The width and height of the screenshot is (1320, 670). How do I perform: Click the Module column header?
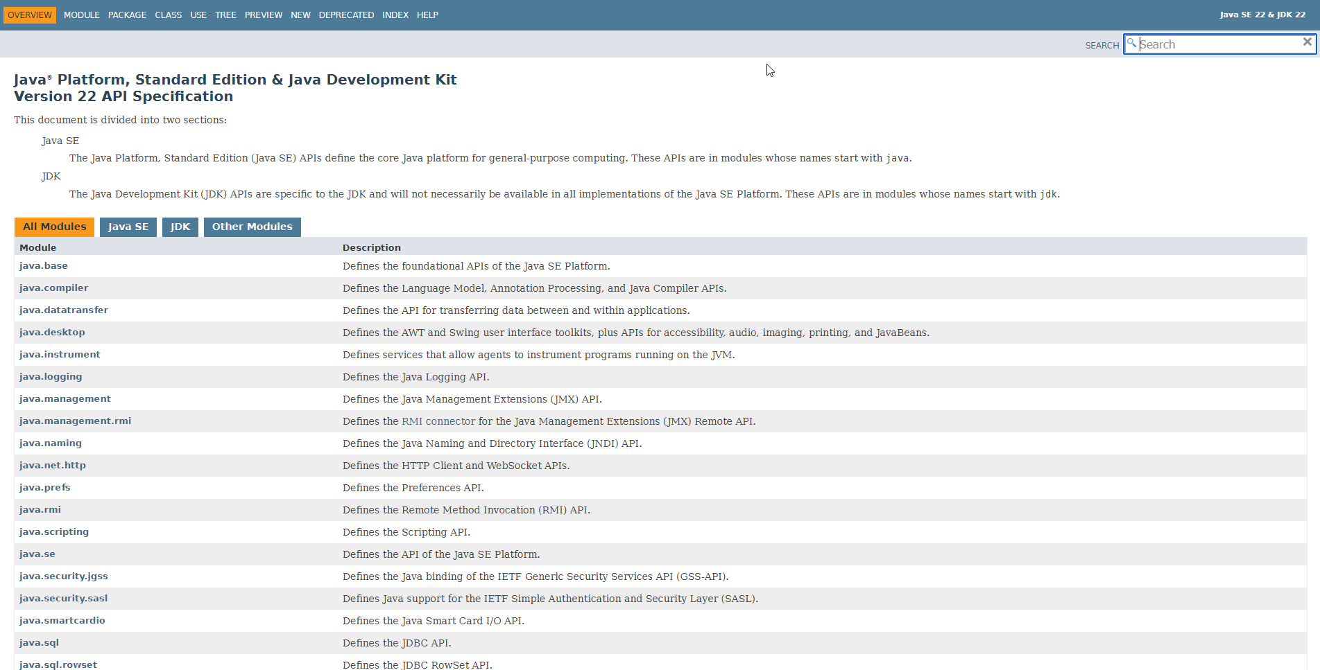38,247
